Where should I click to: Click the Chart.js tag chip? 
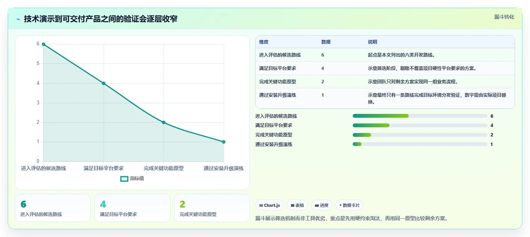click(270, 205)
